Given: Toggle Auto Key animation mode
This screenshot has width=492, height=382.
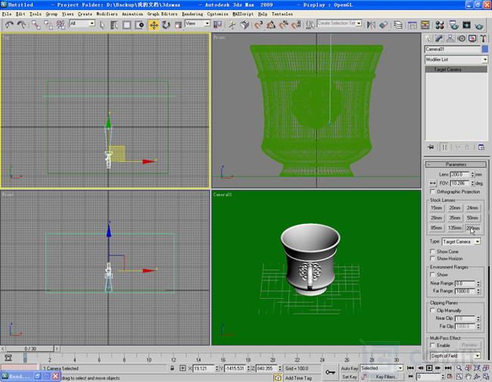Looking at the screenshot, I should point(349,368).
